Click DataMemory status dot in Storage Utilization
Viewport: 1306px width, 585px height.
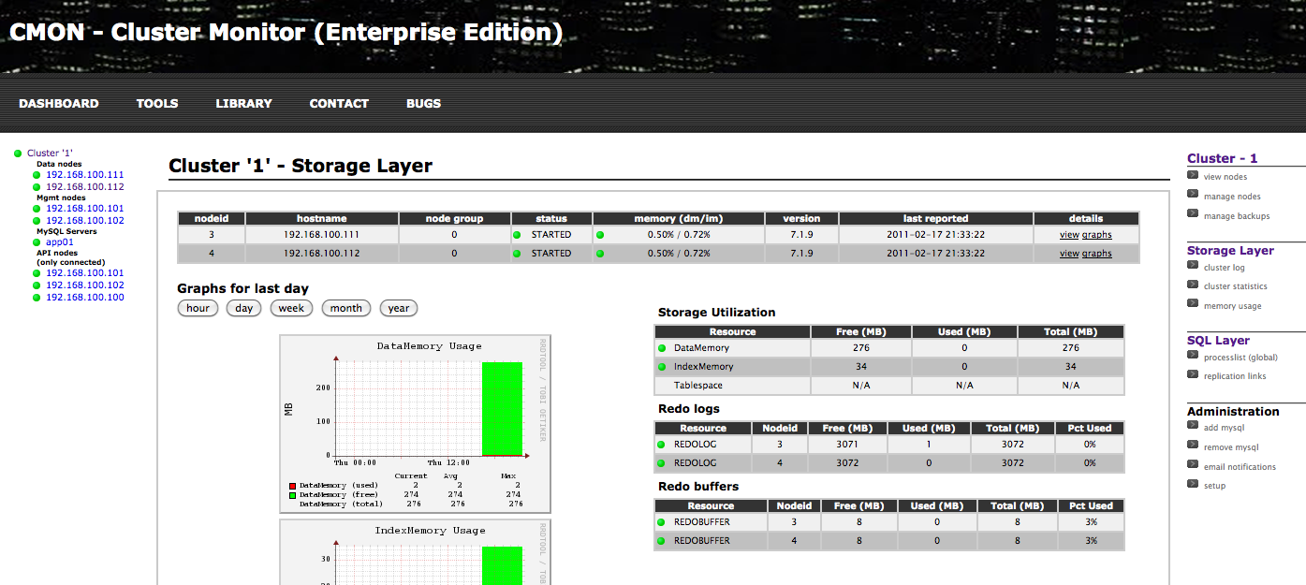tap(662, 348)
